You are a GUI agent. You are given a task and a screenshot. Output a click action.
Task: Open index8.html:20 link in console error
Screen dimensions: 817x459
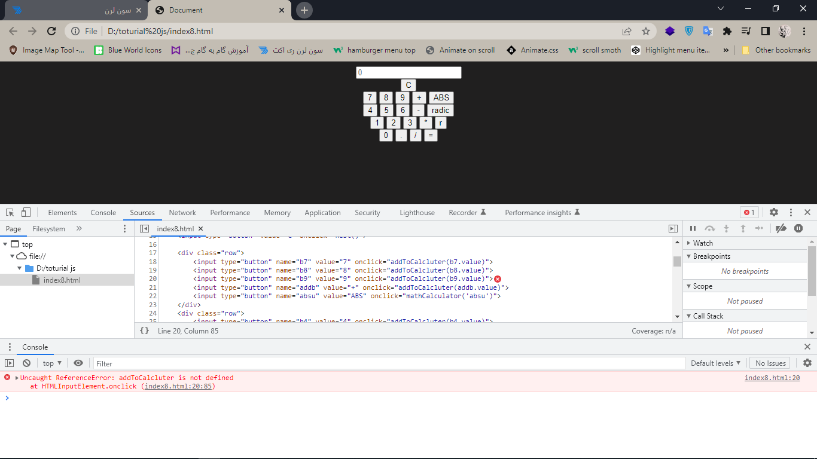(772, 378)
